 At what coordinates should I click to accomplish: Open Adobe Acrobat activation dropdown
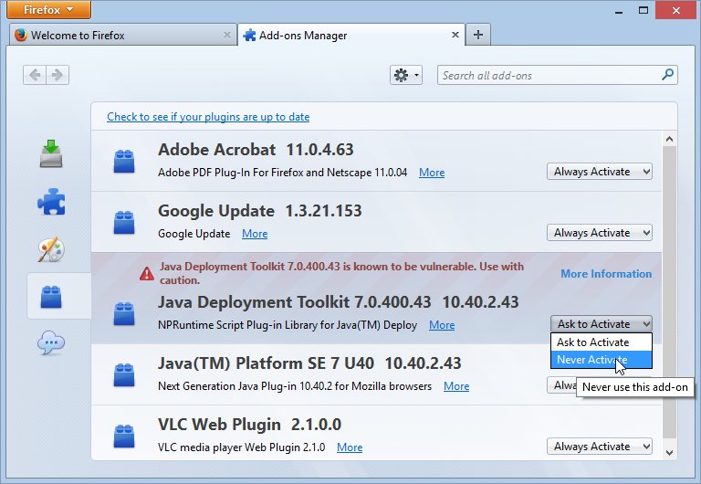point(599,172)
